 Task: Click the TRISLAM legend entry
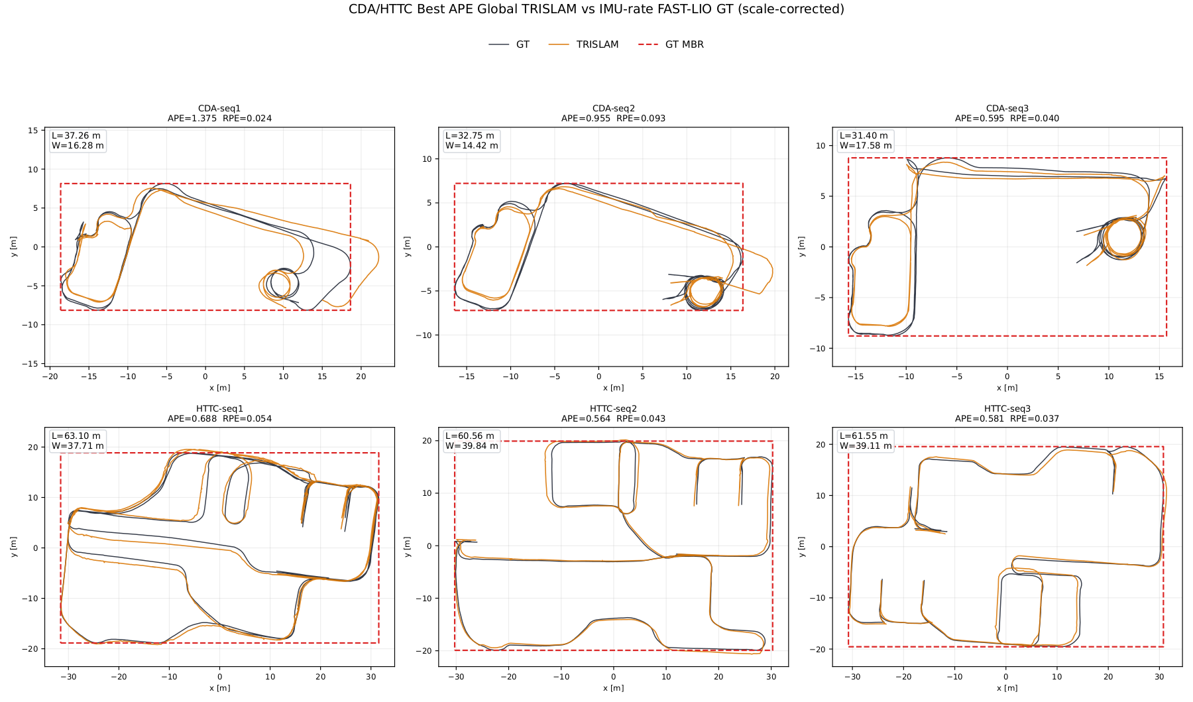[584, 44]
